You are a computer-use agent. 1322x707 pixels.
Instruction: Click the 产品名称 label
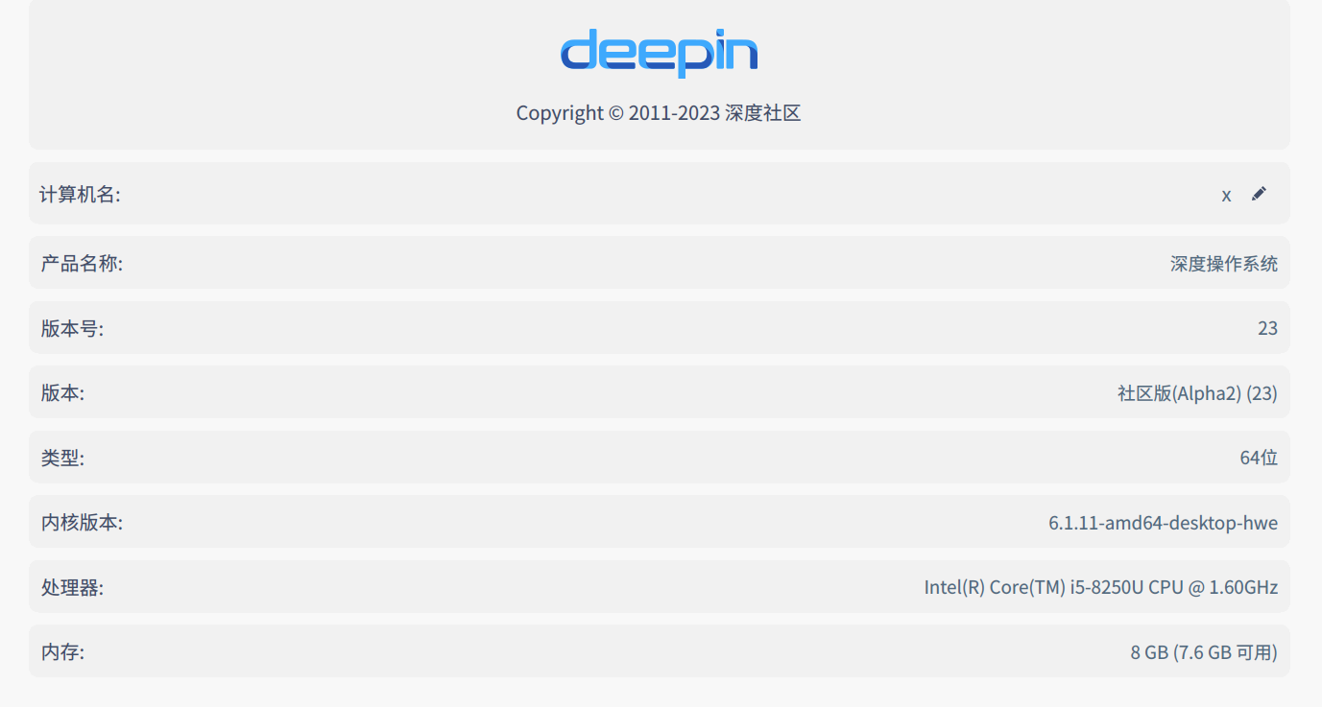(x=82, y=263)
